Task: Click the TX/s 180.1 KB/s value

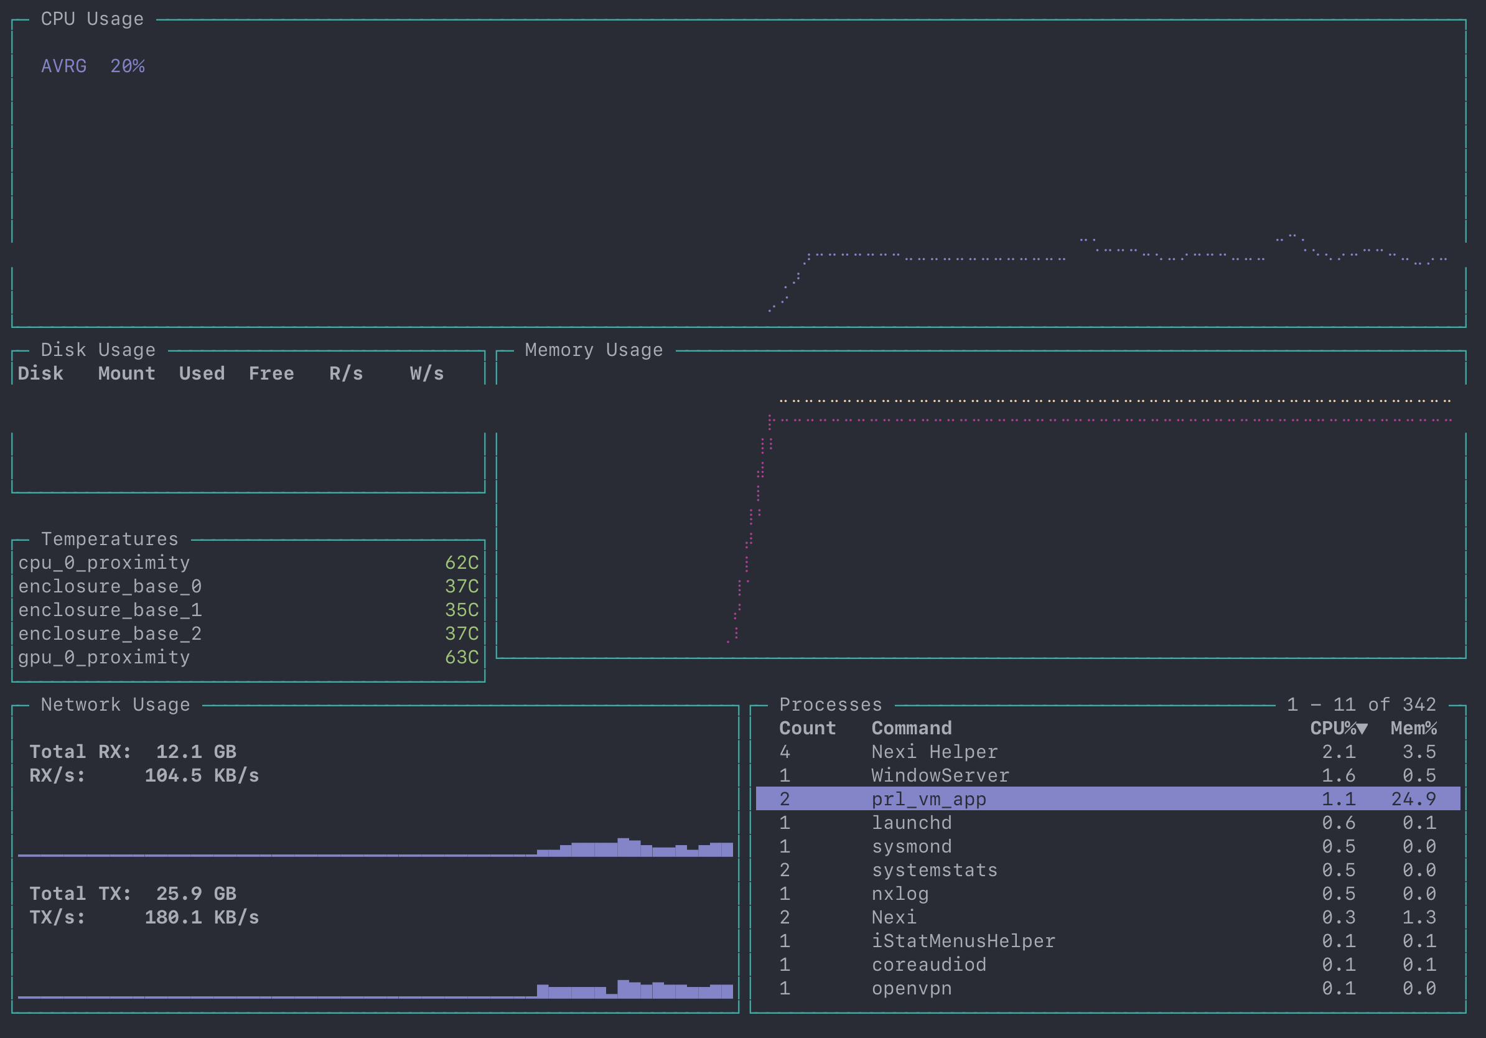Action: click(202, 917)
